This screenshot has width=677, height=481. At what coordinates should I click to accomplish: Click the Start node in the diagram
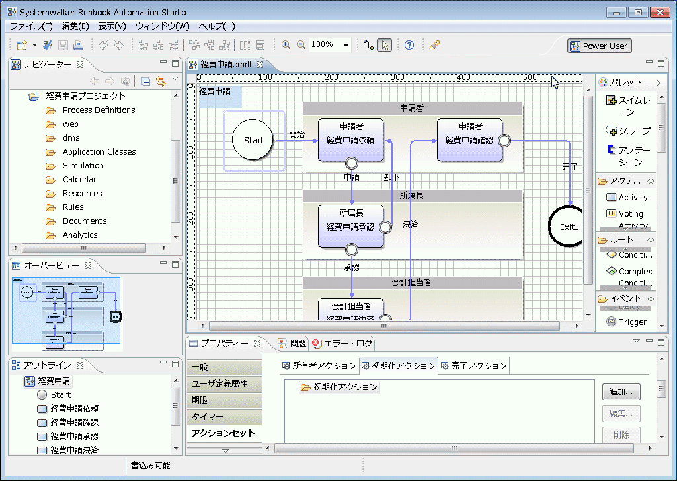coord(253,140)
